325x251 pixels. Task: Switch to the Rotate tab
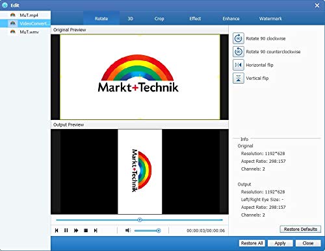(x=101, y=19)
